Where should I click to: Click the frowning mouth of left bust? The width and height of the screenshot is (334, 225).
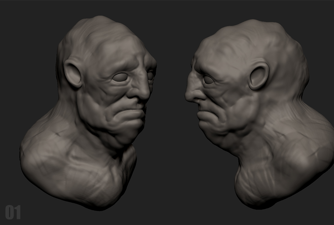pos(132,113)
